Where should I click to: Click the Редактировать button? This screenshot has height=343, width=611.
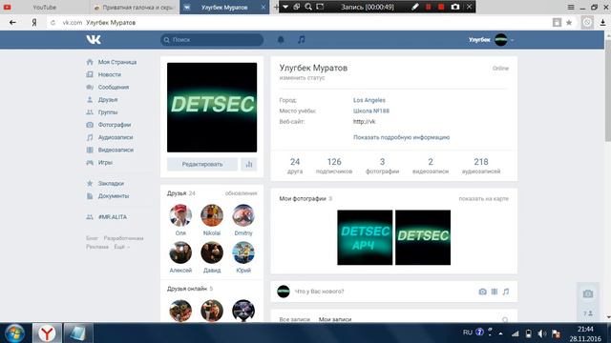click(202, 164)
